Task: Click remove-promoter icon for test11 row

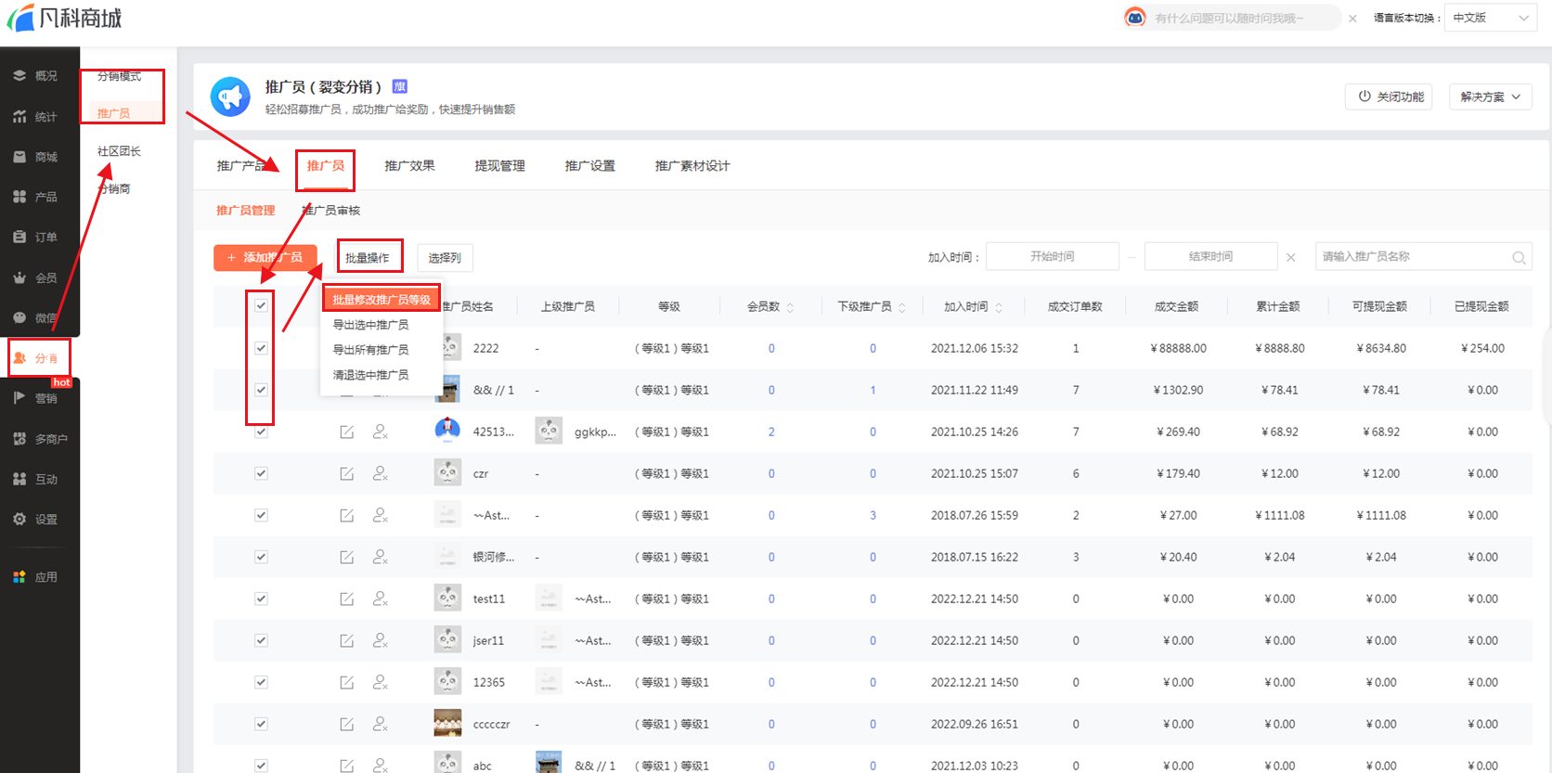Action: [380, 599]
